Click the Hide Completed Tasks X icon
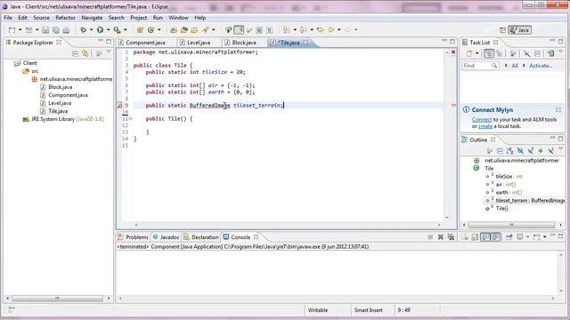Screen dimensions: 570x320 (x=526, y=53)
